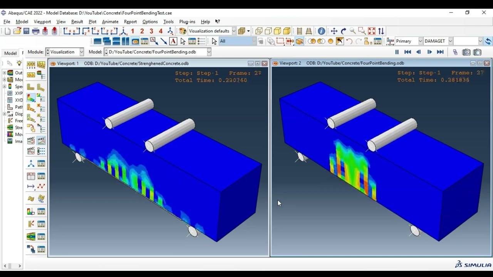Select the Rotate view tool

(344, 31)
